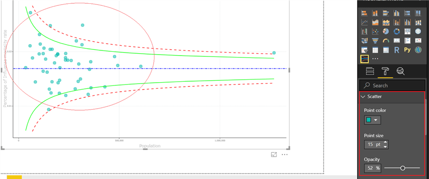Select the Donut chart visual
Screen dimensions: 429x179
coord(397,32)
